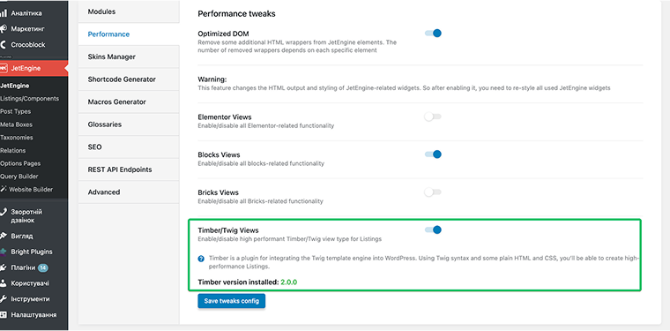Screen dimensions: 670x331
Task: Click the blue question mark info icon
Action: pyautogui.click(x=201, y=259)
